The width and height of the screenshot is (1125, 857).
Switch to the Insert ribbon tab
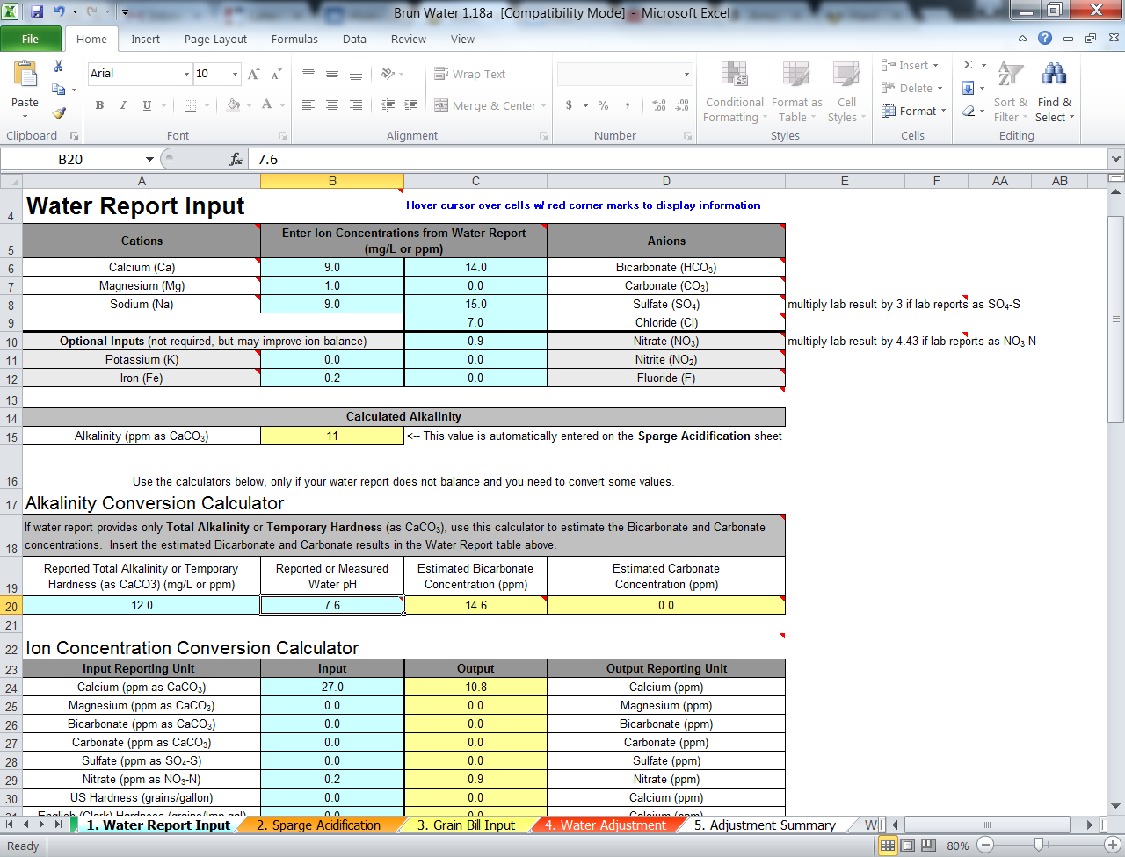tap(145, 39)
